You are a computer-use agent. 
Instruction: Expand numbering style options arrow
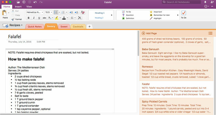pos(67,12)
